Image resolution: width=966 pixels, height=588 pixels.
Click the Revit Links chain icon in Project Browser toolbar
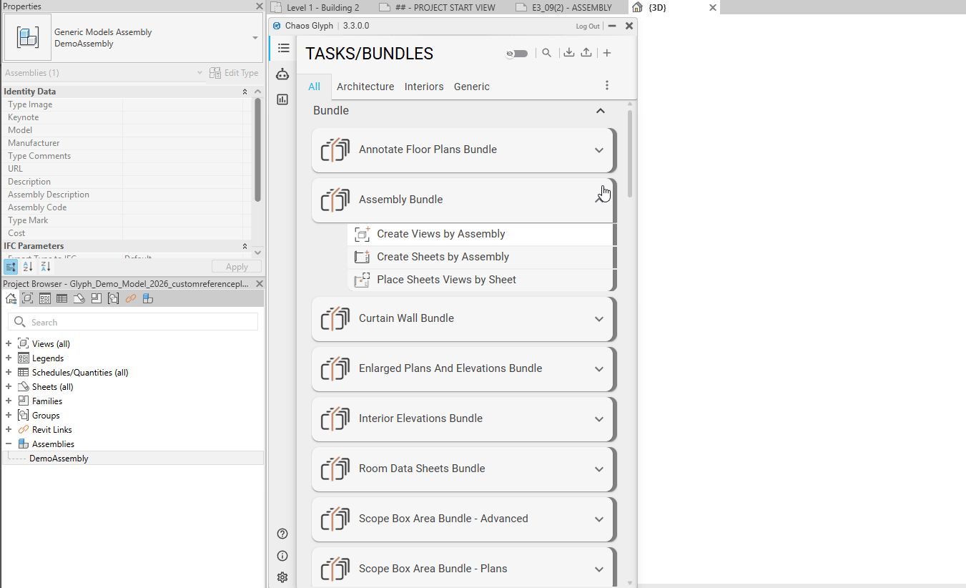[x=131, y=299]
